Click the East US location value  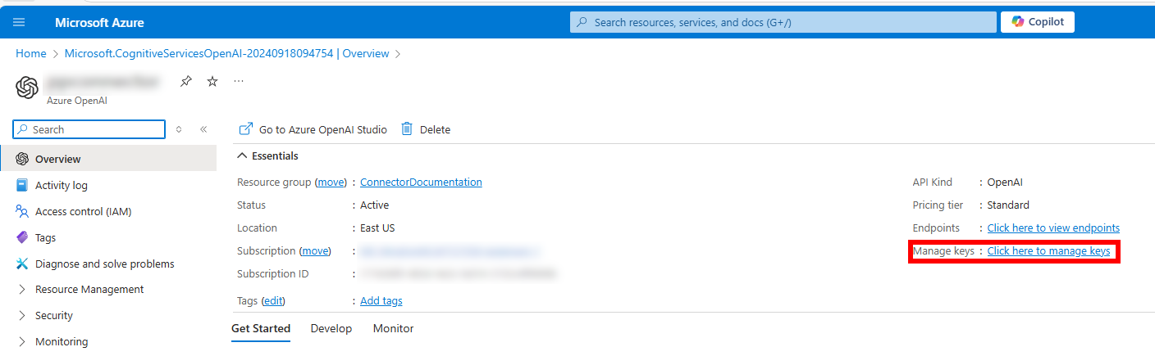point(377,228)
